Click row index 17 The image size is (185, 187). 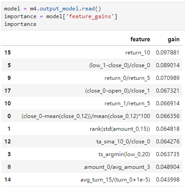point(8,91)
